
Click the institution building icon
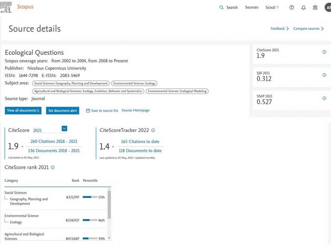[315, 7]
